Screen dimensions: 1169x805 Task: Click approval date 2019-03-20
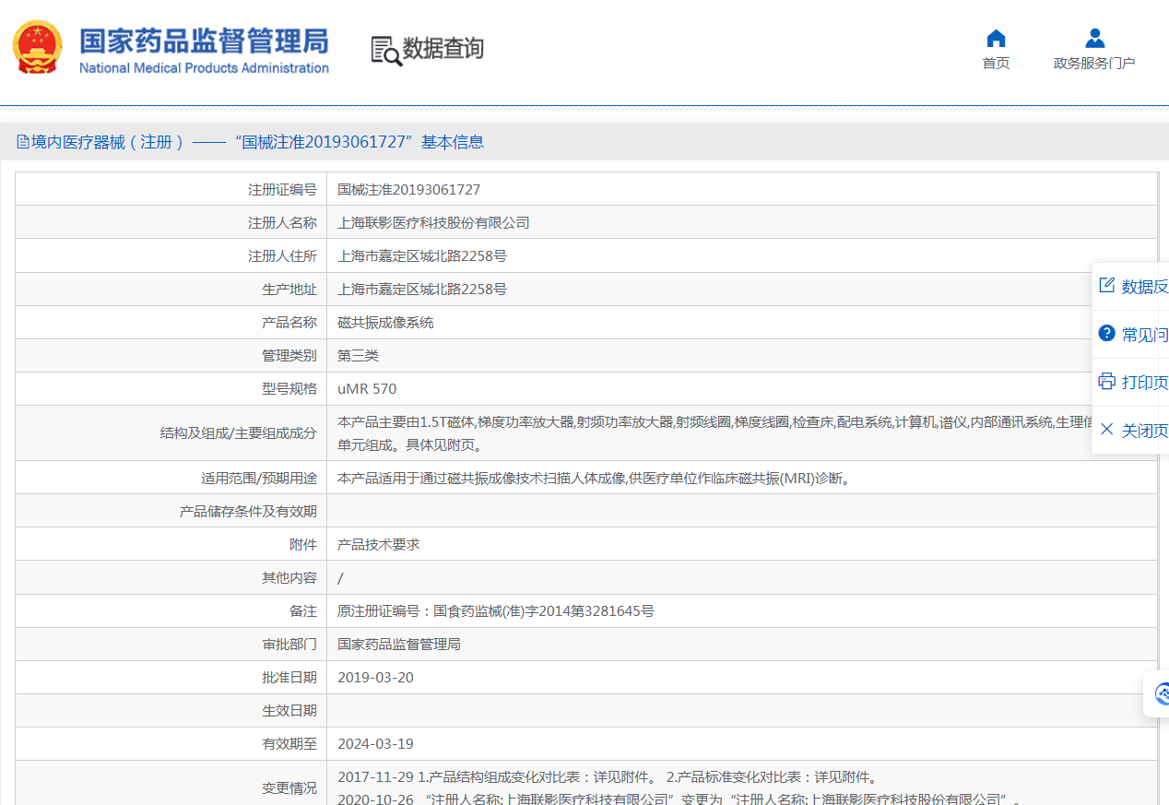tap(375, 677)
